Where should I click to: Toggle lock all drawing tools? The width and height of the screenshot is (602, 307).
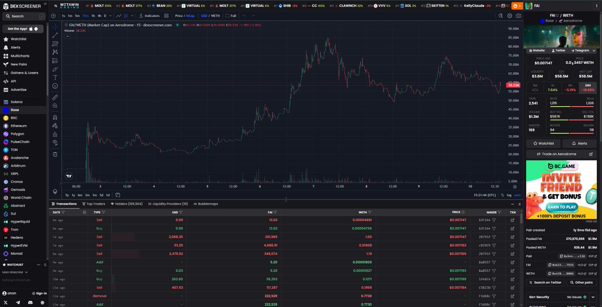coord(55,134)
